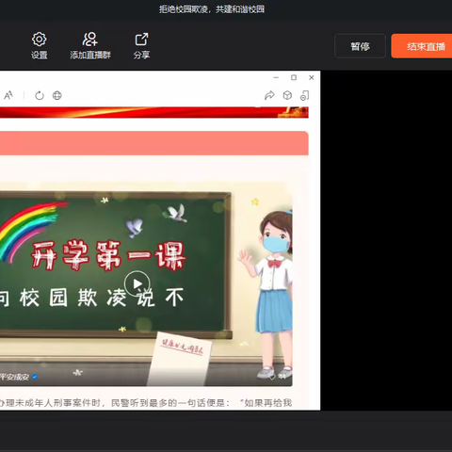Click the forward share arrow icon

[x=269, y=95]
